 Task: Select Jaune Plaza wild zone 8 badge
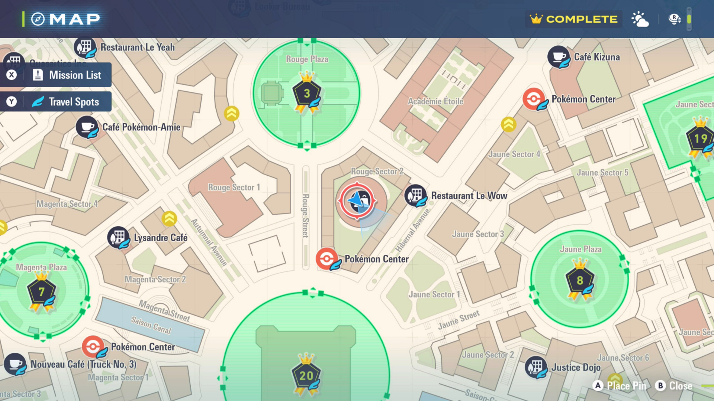(580, 280)
